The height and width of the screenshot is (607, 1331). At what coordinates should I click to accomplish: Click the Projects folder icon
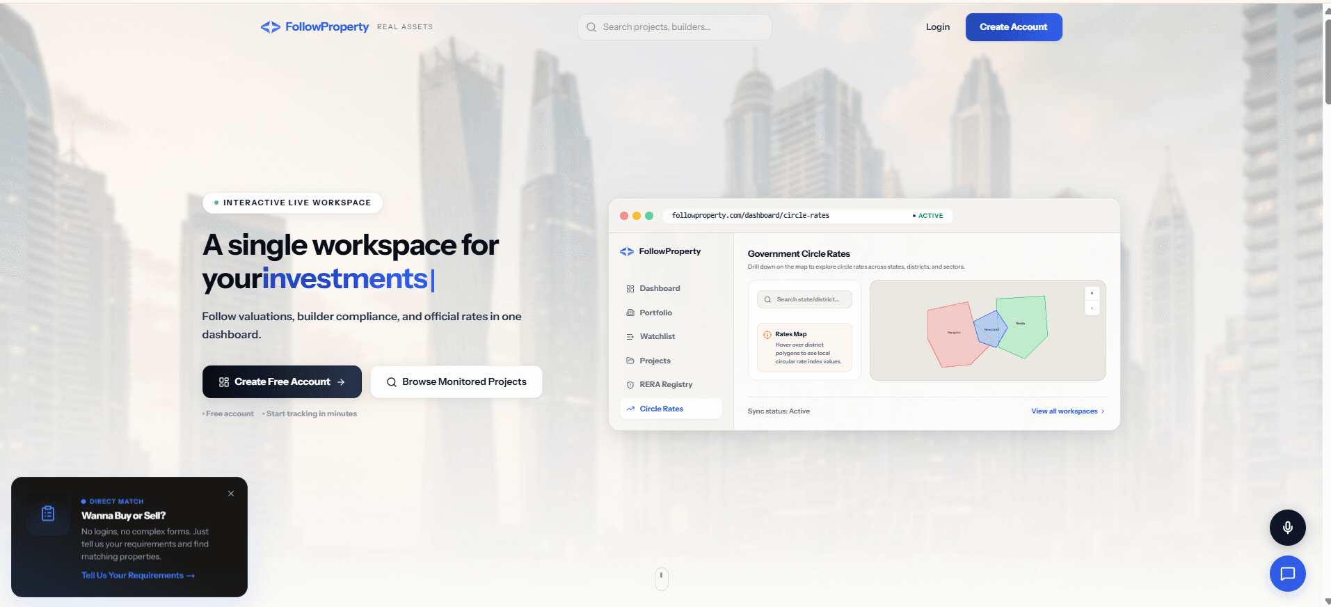[x=630, y=361]
